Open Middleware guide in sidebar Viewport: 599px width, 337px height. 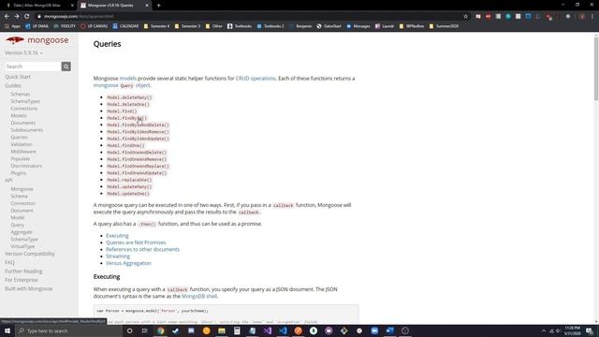tap(23, 152)
